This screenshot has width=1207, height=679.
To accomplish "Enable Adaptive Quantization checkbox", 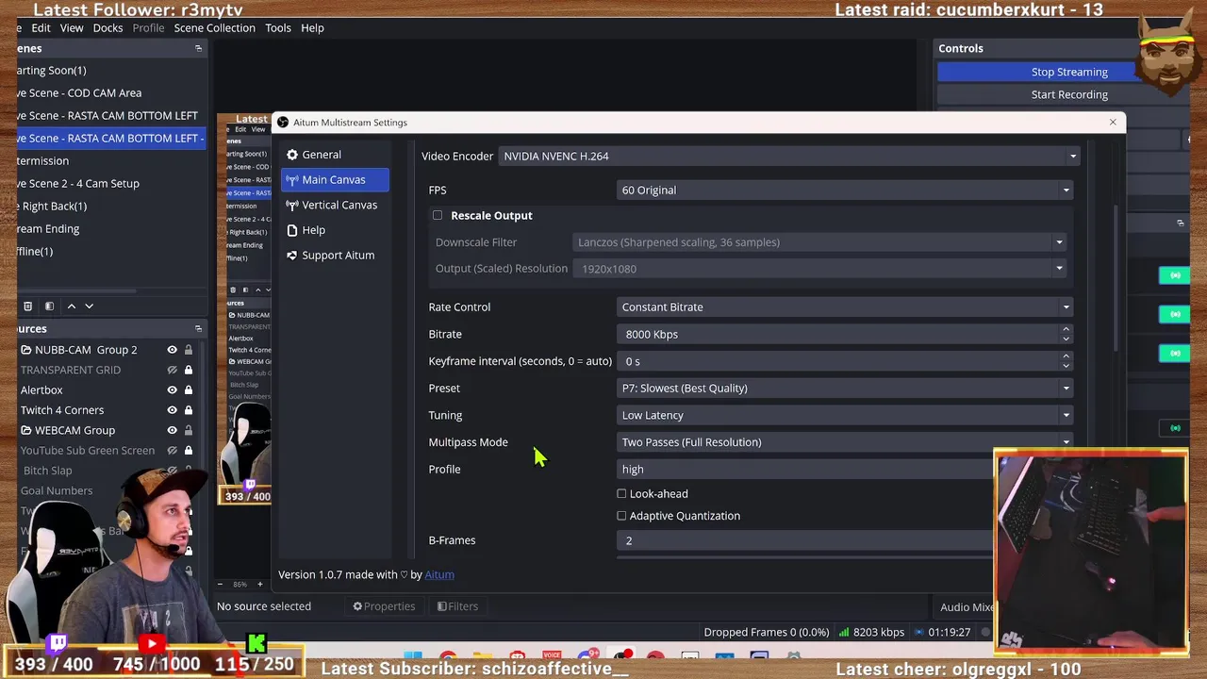I will [x=621, y=516].
